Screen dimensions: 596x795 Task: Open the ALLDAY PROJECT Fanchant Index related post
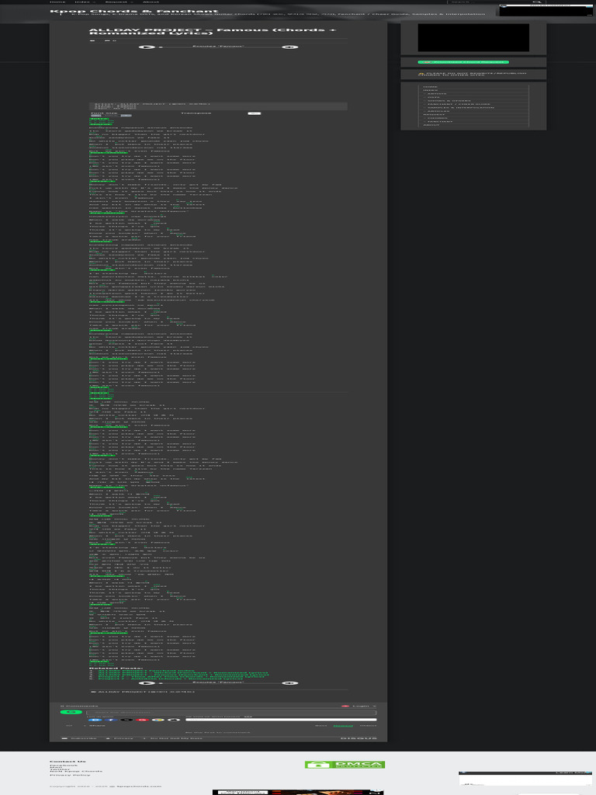145,671
